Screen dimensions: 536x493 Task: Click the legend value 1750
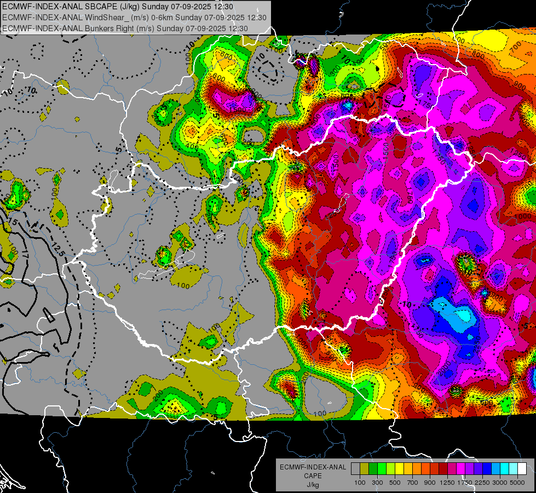pos(465,483)
